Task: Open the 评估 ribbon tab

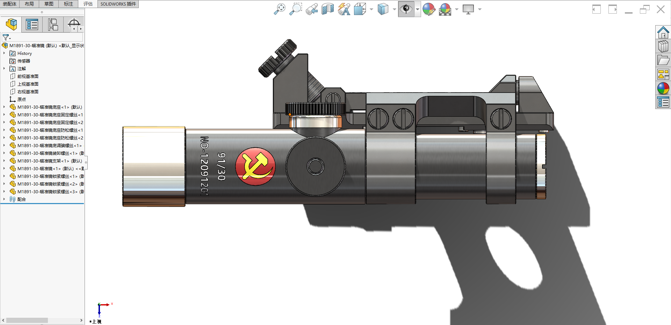Action: [x=88, y=4]
